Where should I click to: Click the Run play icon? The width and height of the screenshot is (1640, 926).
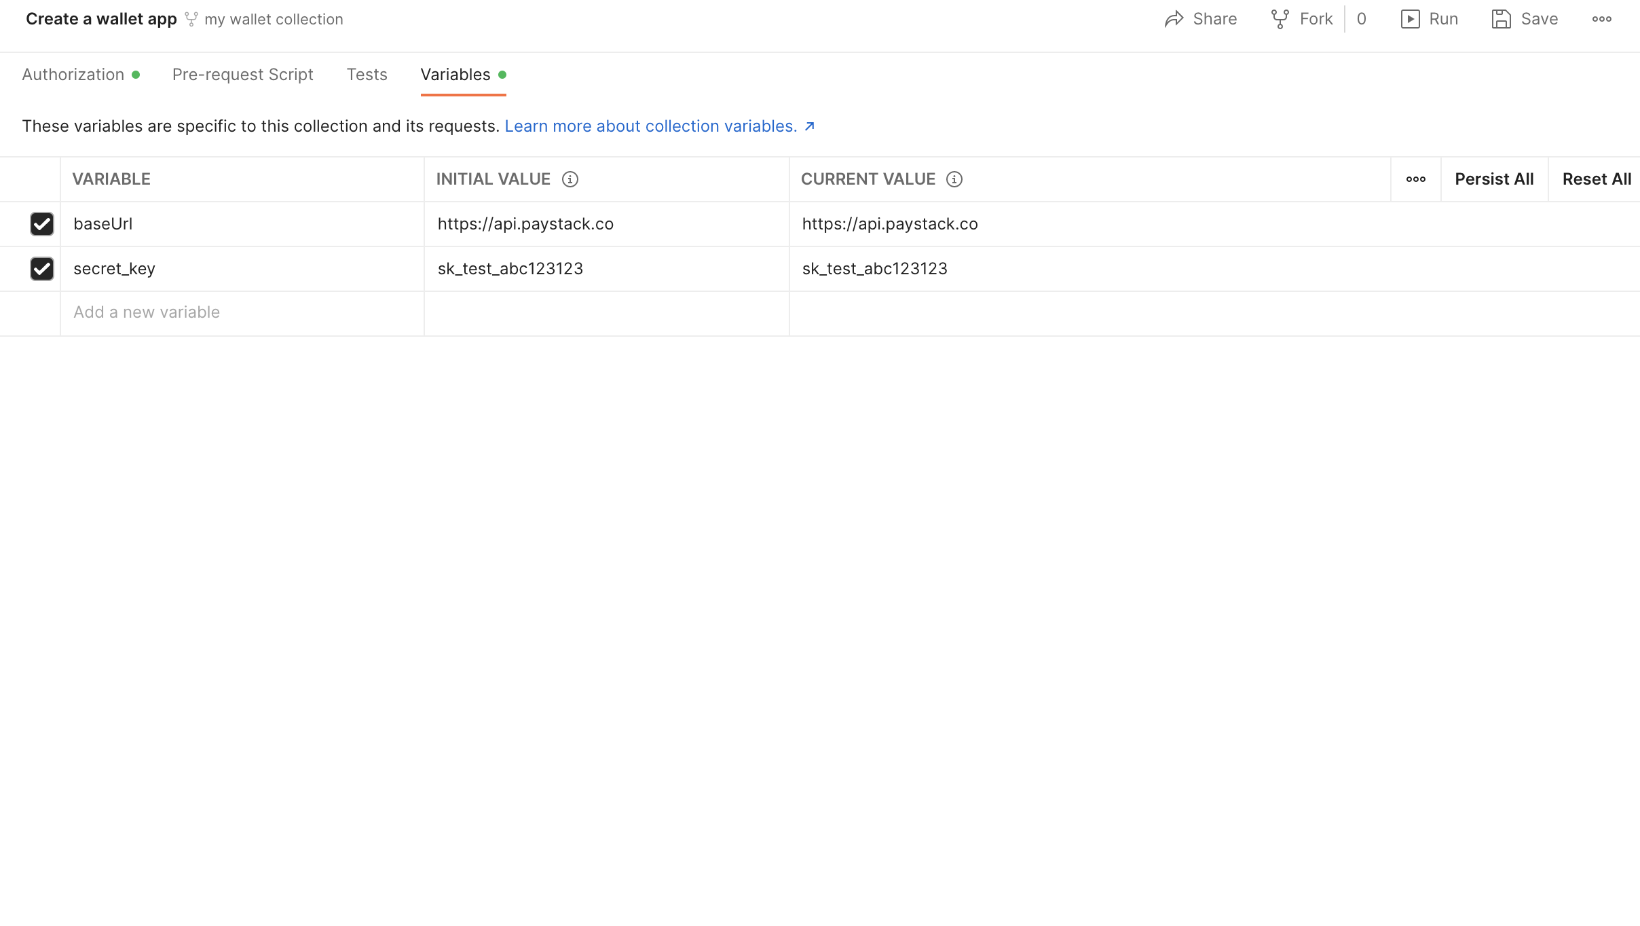pyautogui.click(x=1410, y=19)
